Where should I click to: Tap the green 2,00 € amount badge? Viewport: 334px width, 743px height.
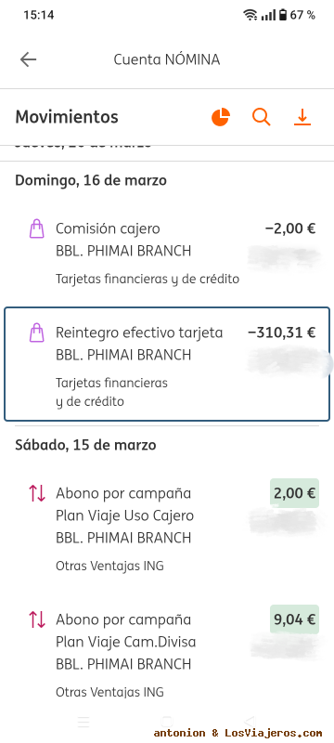294,493
